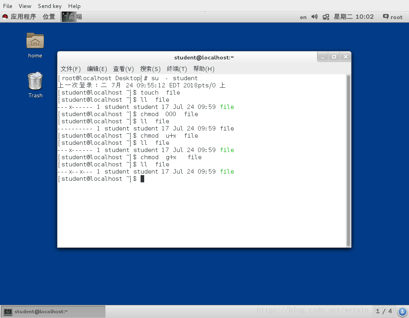Click the 1 / 4 workspace switcher
This screenshot has height=318, width=409.
[x=384, y=311]
